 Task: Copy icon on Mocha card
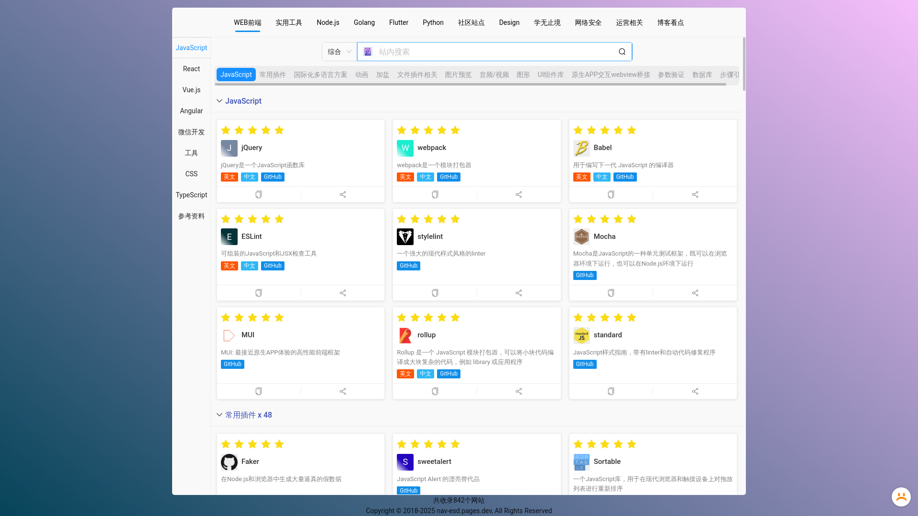tap(611, 293)
